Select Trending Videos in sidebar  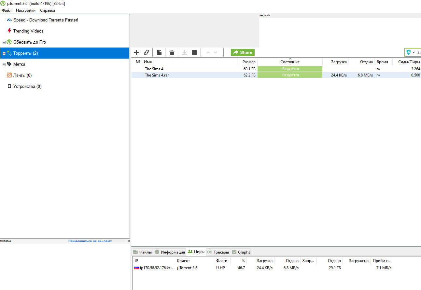[28, 31]
